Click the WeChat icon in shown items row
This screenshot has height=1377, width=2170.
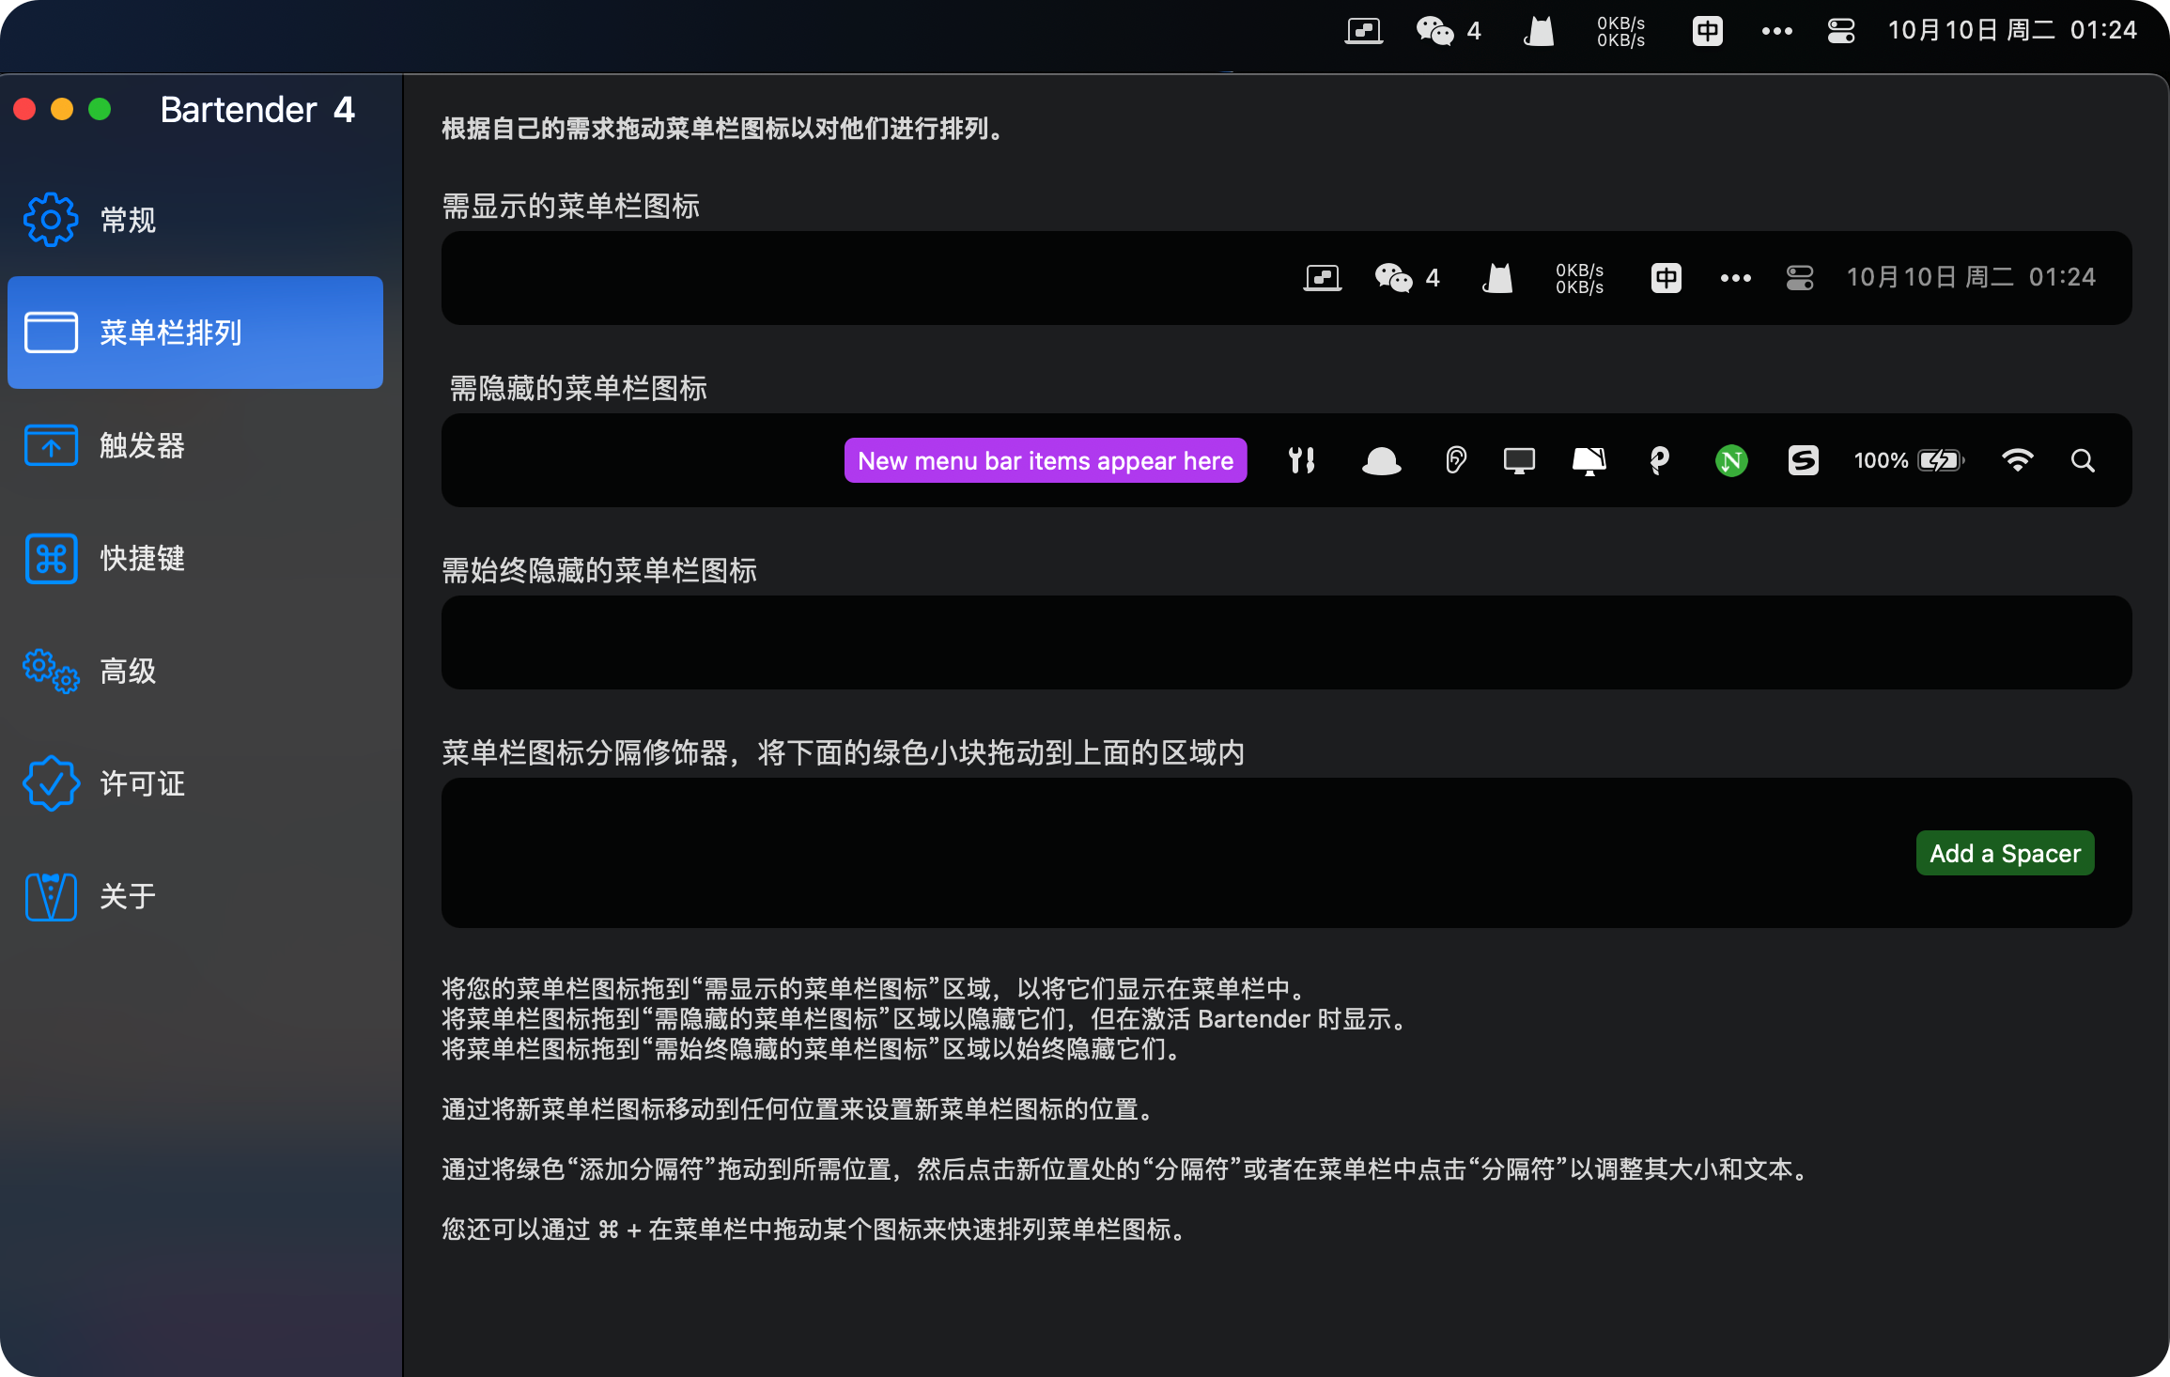[x=1394, y=278]
